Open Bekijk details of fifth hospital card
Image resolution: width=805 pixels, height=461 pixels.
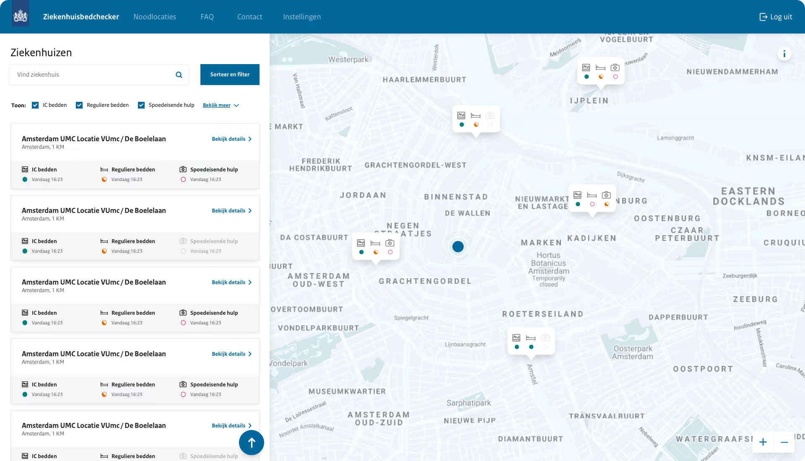232,426
